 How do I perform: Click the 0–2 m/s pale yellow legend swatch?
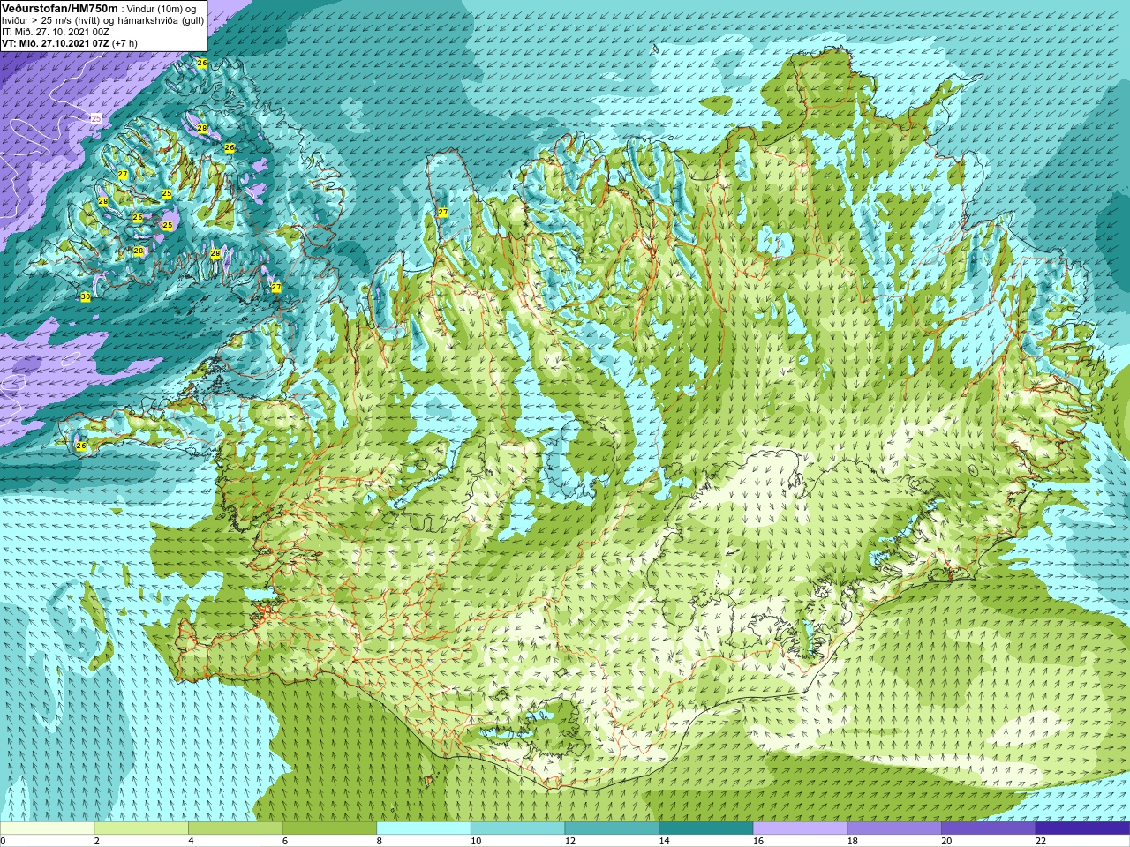(47, 828)
